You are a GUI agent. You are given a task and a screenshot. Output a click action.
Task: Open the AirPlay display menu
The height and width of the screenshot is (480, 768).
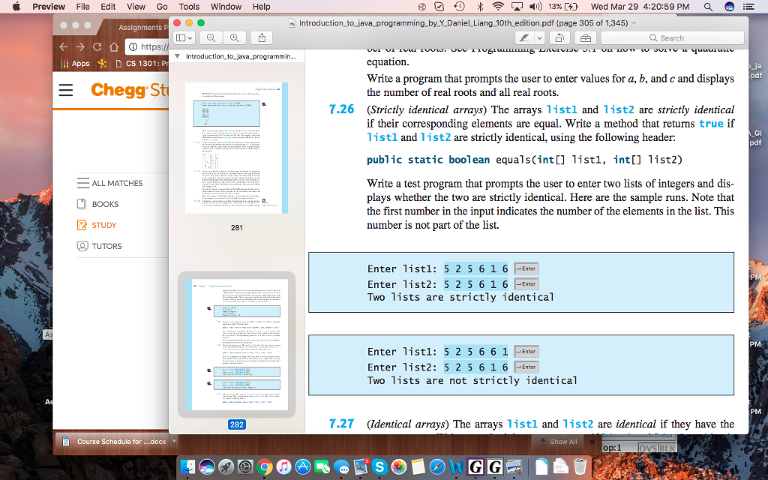click(x=517, y=6)
